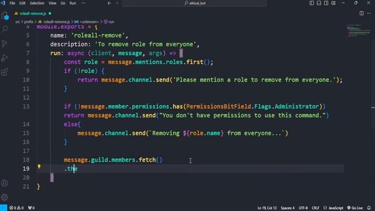Open the Run menu
The image size is (375, 211).
pos(73,3)
